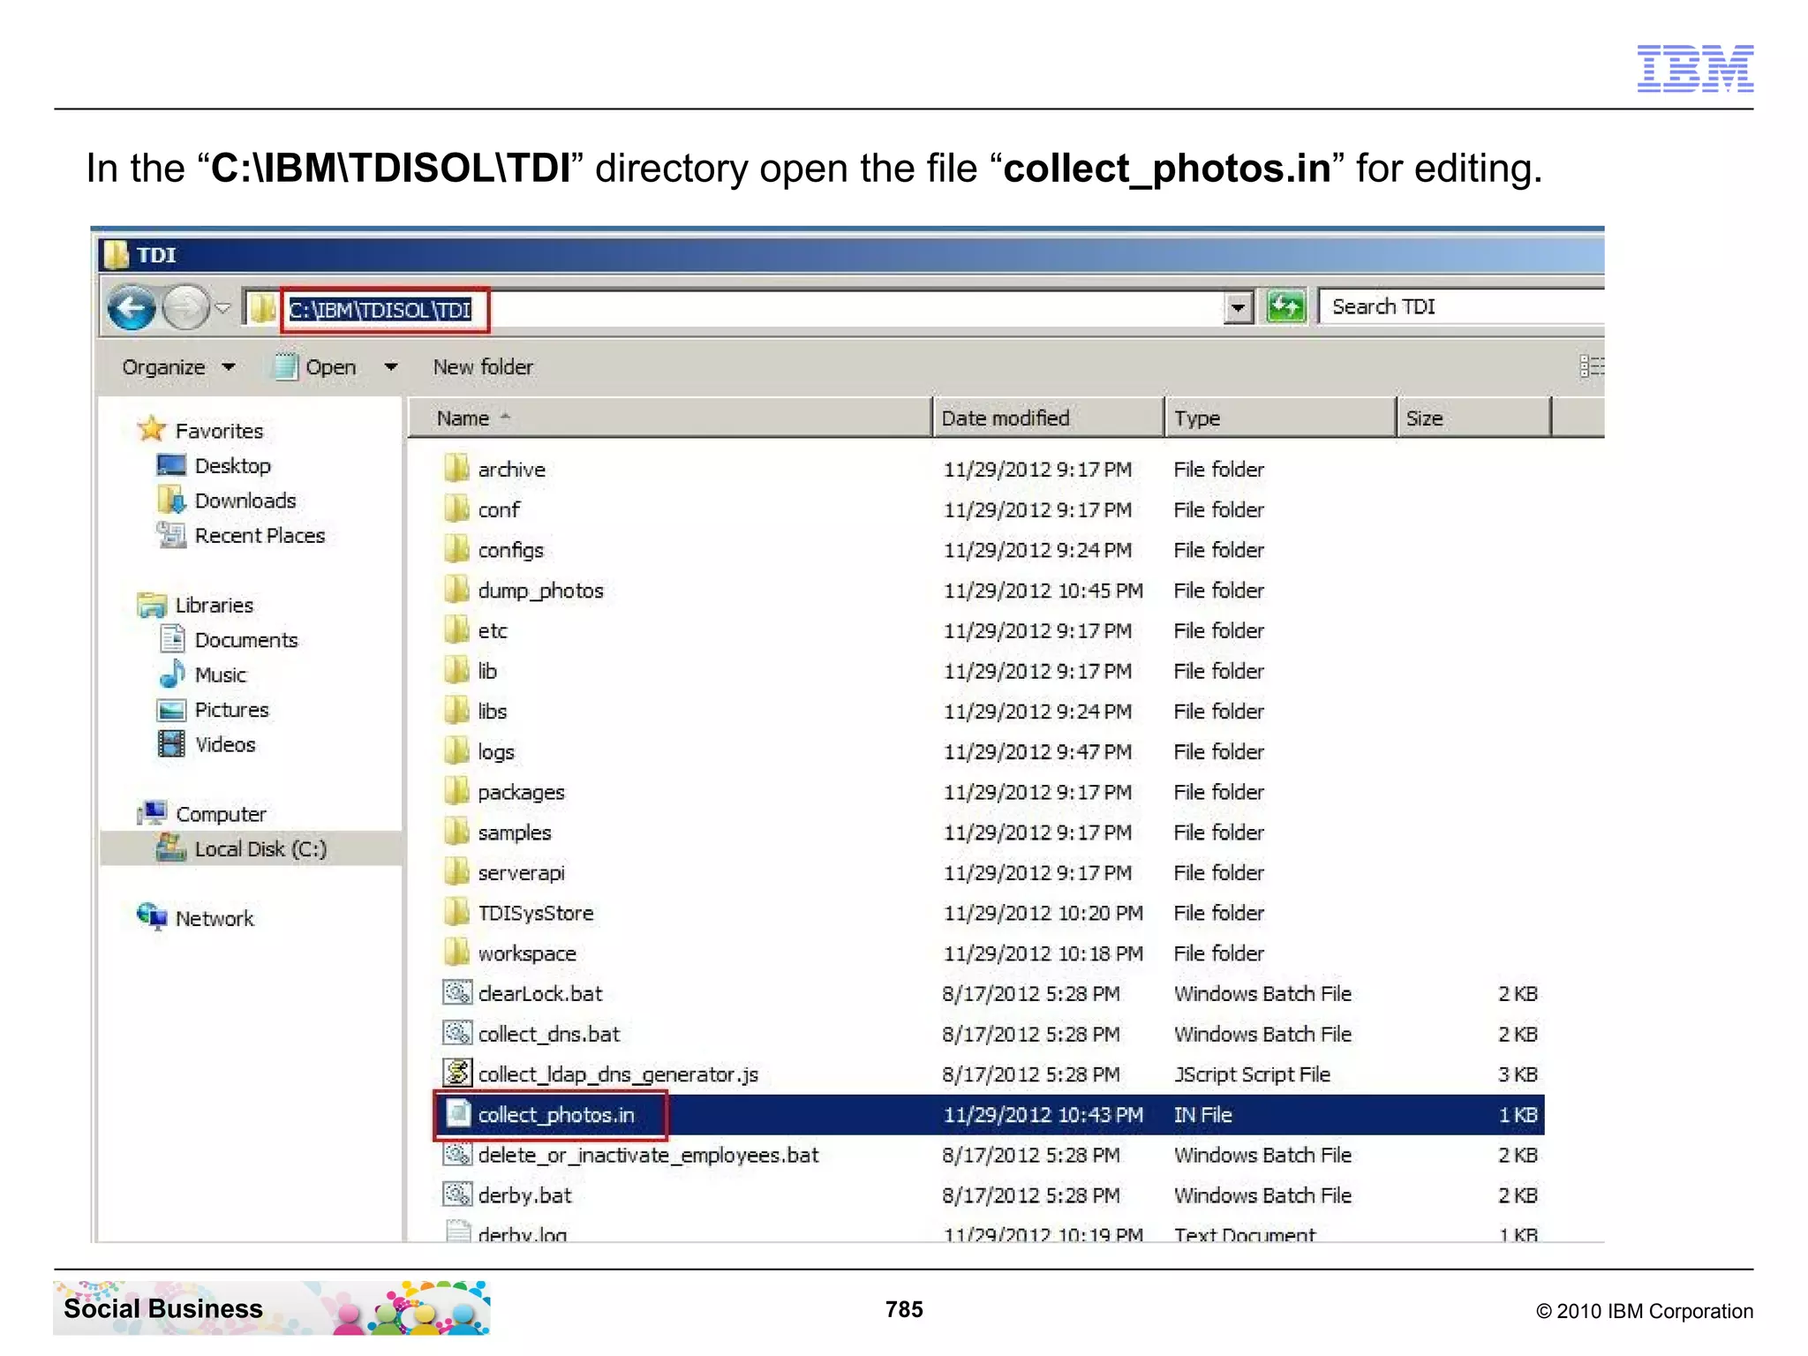1808x1356 pixels.
Task: Click 'JScript Script File' type cell
Action: tap(1252, 1074)
